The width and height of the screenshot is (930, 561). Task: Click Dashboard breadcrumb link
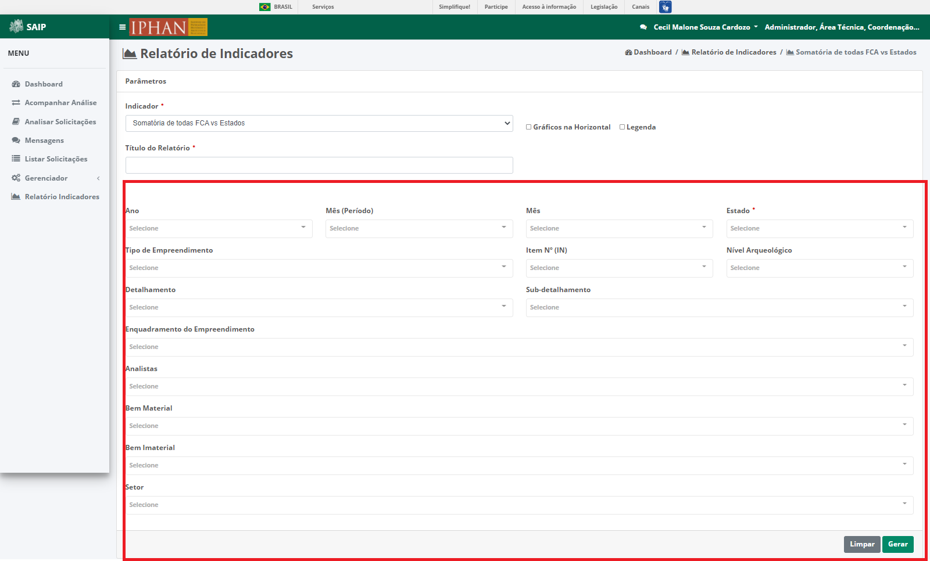648,52
